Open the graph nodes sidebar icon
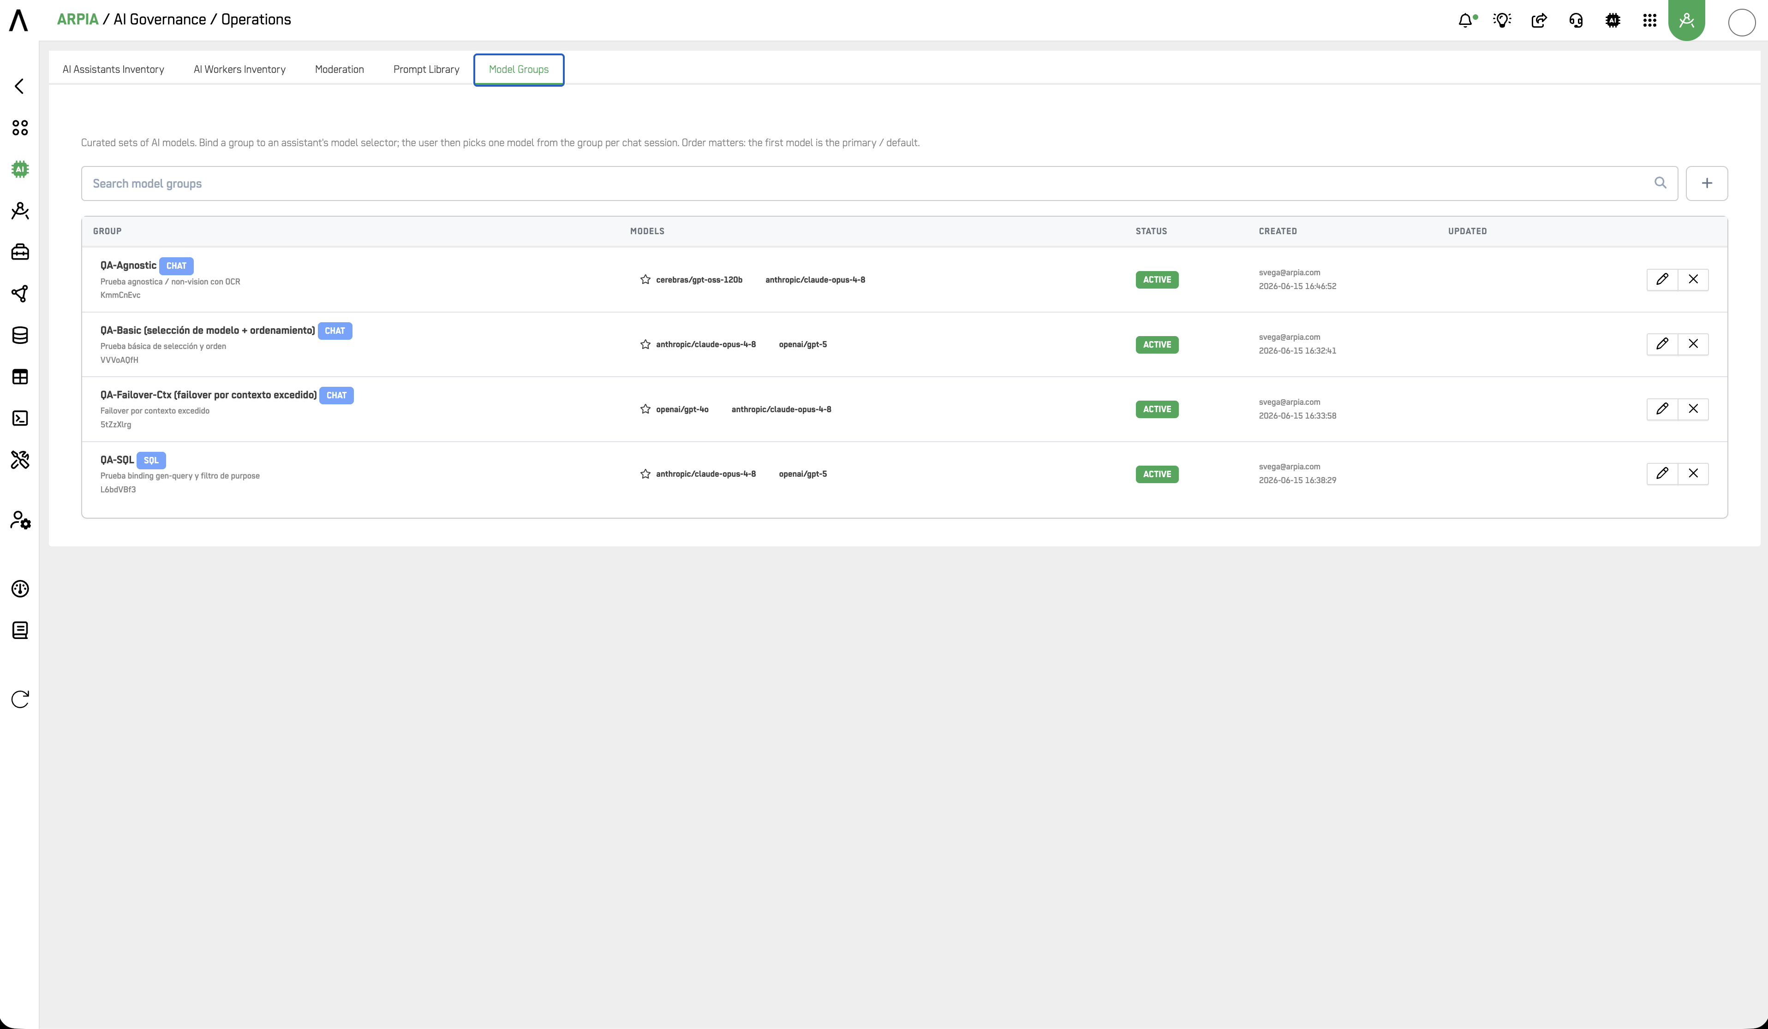Viewport: 1768px width, 1029px height. [20, 294]
